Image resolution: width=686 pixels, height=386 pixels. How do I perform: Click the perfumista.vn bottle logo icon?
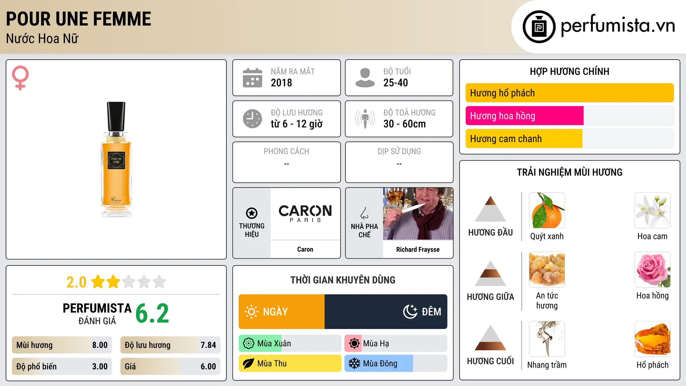539,27
